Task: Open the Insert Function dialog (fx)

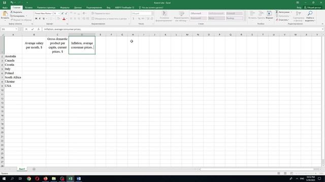Action: point(39,29)
